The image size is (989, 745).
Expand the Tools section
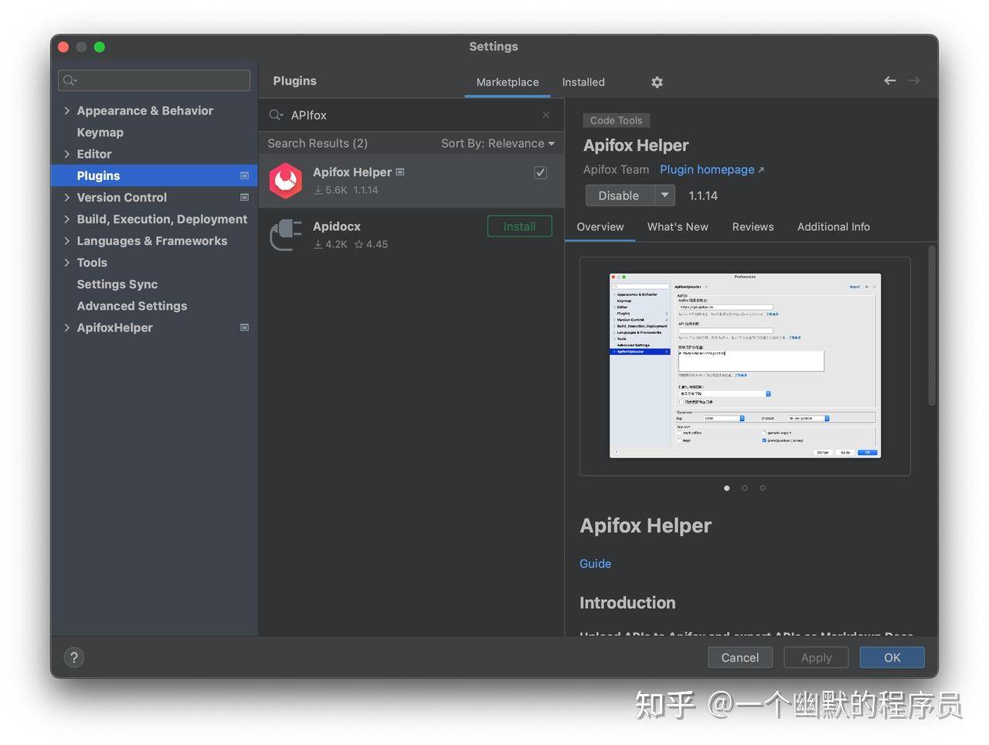[67, 263]
